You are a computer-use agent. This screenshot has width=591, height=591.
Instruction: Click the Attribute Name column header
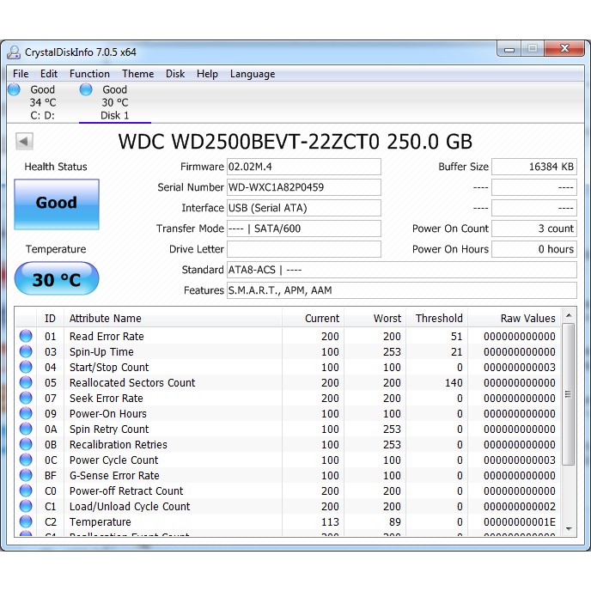coord(106,318)
